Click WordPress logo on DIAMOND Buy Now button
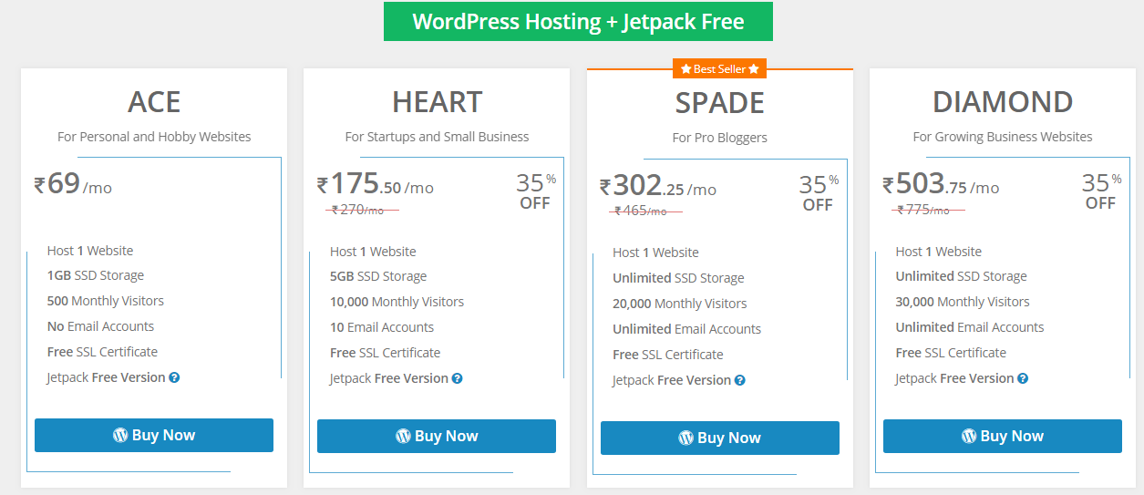The image size is (1144, 495). coord(969,436)
